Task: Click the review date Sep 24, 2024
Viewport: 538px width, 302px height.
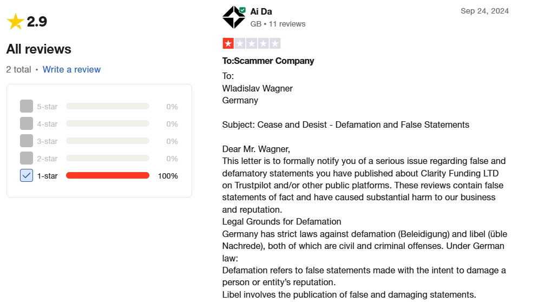Action: 484,11
